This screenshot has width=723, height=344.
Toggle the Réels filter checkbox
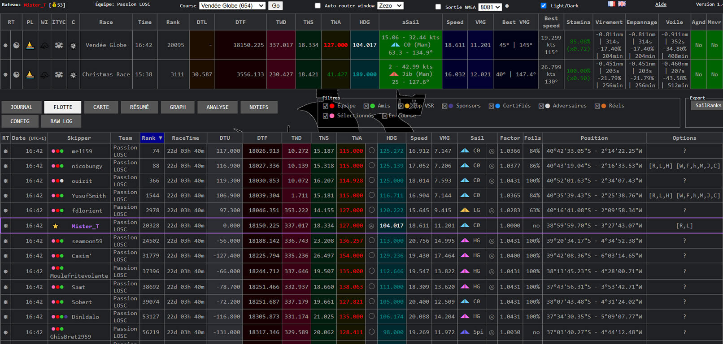(x=597, y=106)
